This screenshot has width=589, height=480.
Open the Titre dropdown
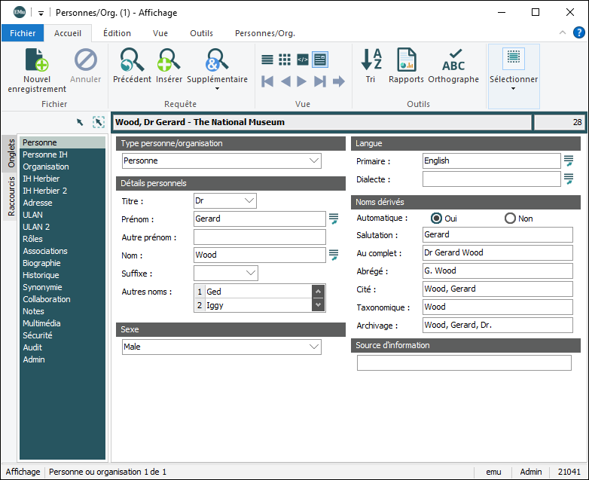pyautogui.click(x=249, y=201)
